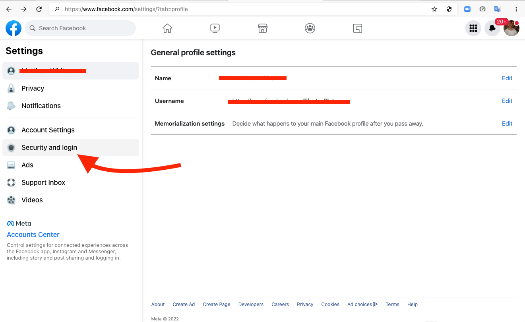Click the Search Facebook field
This screenshot has width=525, height=322.
[x=83, y=28]
